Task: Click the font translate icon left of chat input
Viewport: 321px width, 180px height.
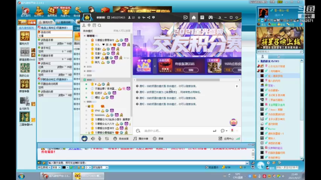Action: [x=138, y=131]
